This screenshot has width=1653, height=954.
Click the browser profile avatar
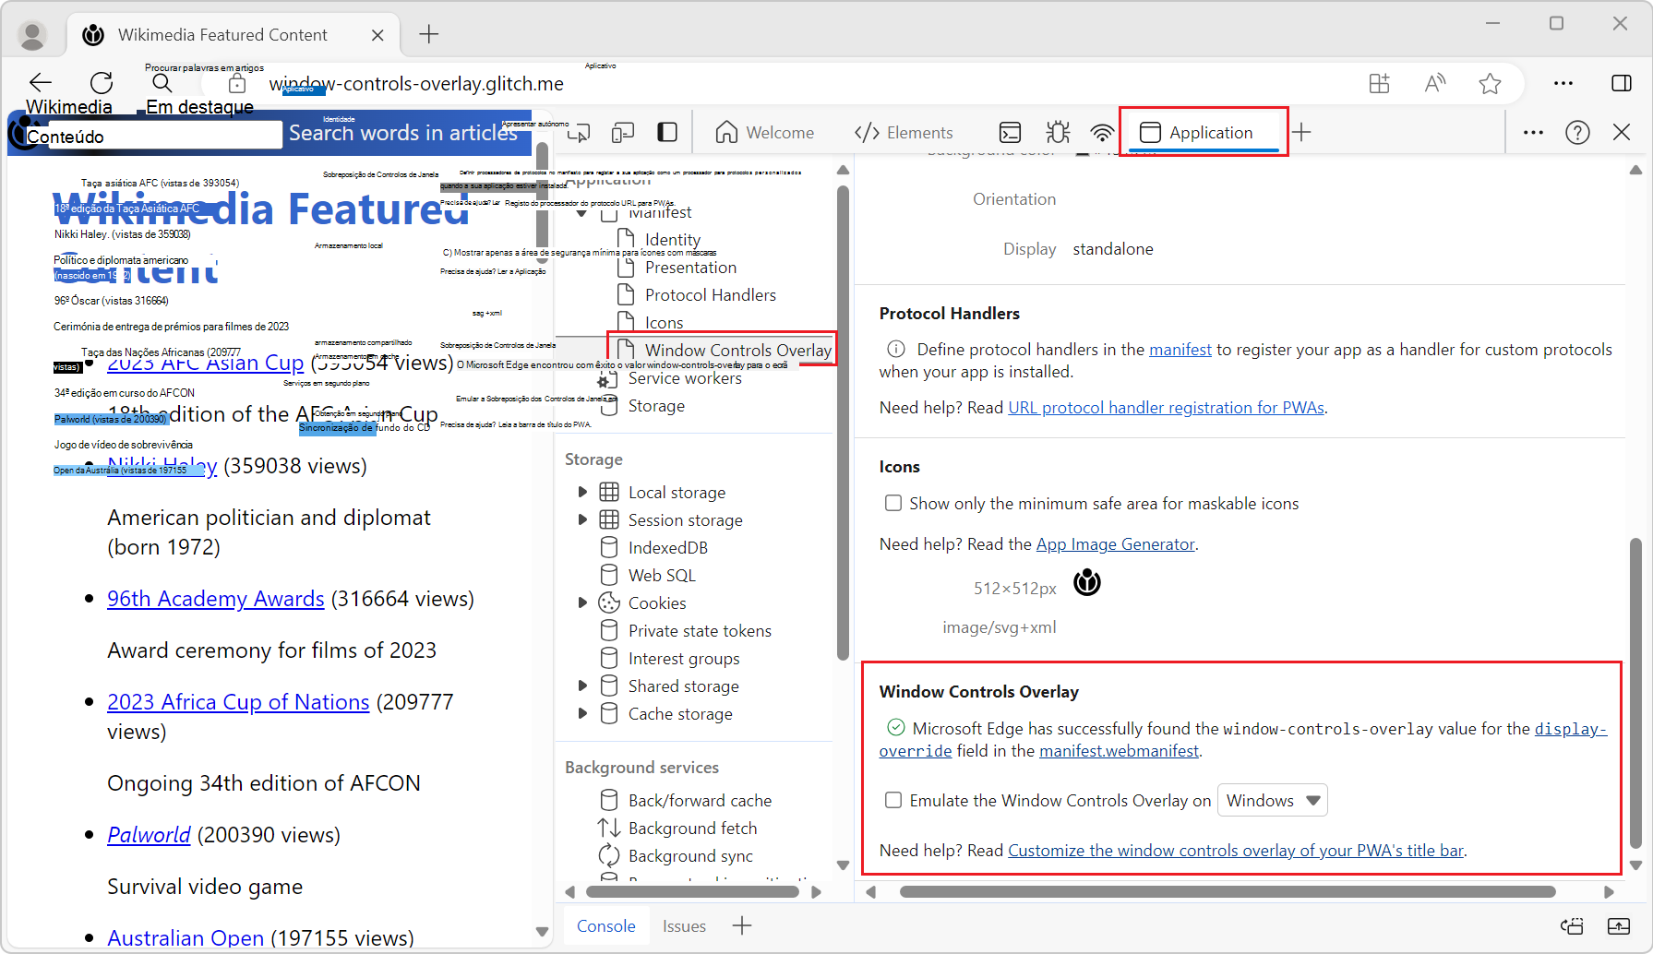pyautogui.click(x=32, y=35)
